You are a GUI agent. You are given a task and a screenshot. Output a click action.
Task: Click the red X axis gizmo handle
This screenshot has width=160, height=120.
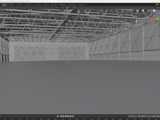[x=153, y=18]
